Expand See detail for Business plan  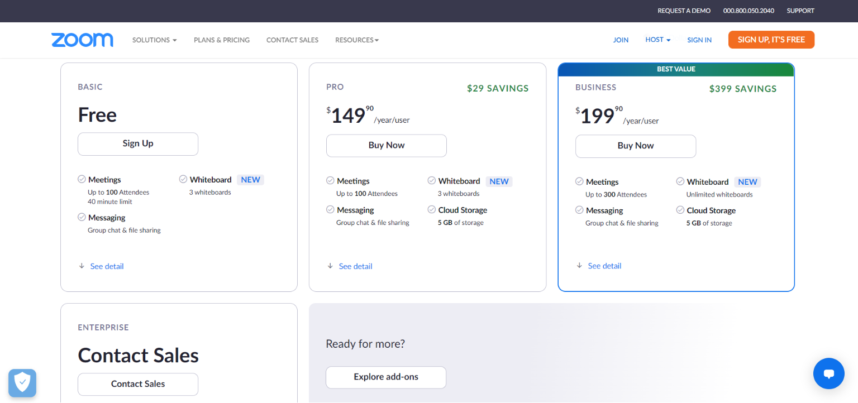(605, 266)
